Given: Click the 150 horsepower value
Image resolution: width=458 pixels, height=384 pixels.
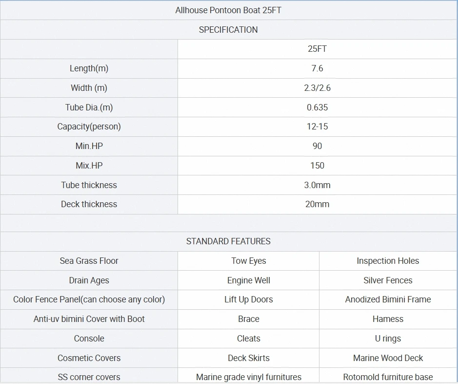Looking at the screenshot, I should pyautogui.click(x=317, y=166).
